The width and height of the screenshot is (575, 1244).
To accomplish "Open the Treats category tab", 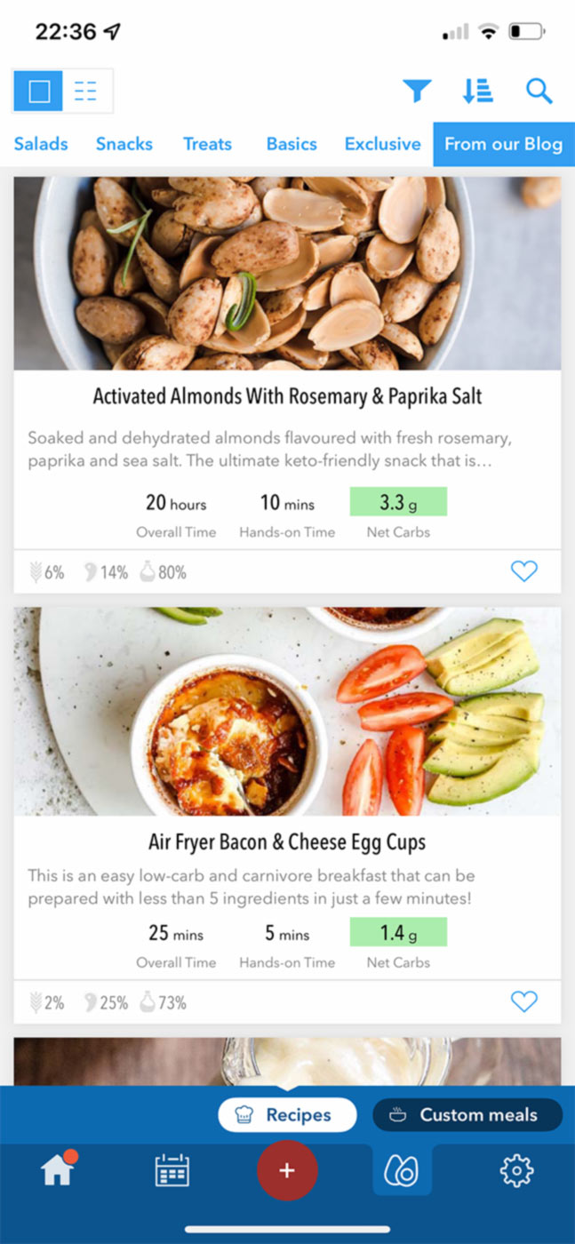I will tap(207, 144).
